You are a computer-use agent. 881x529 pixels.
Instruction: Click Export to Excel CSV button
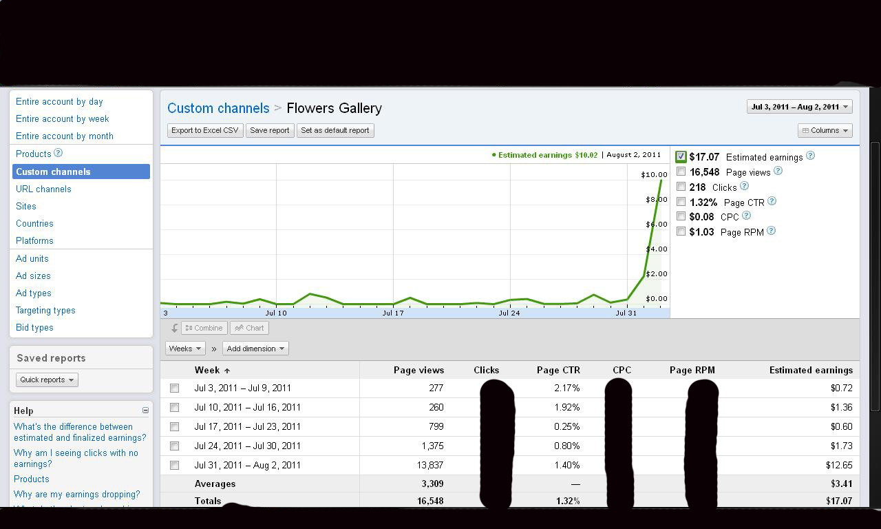205,130
